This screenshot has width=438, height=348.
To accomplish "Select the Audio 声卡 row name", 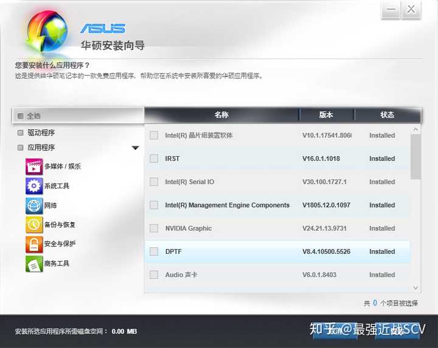I will [181, 275].
